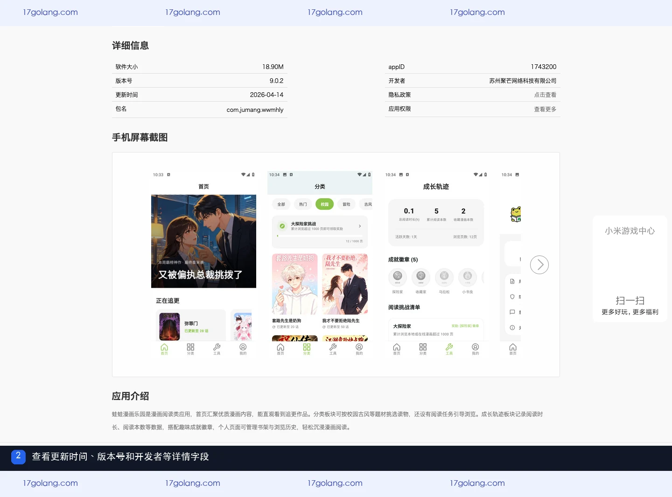The height and width of the screenshot is (497, 672).
Task: Click the 应用介绍 section heading
Action: click(130, 396)
